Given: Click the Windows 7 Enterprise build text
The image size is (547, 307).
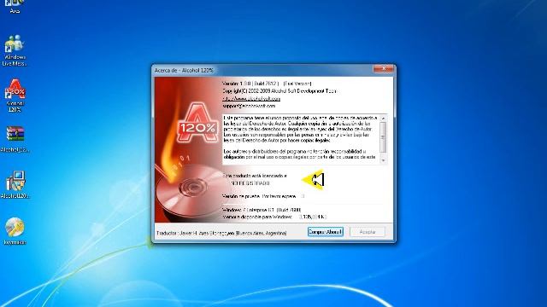Looking at the screenshot, I should [262, 210].
